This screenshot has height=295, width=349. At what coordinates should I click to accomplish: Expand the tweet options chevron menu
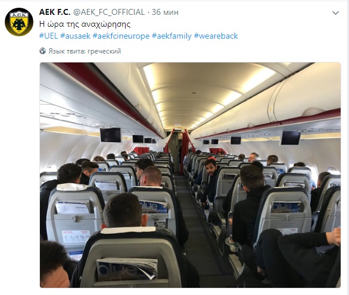pos(335,13)
